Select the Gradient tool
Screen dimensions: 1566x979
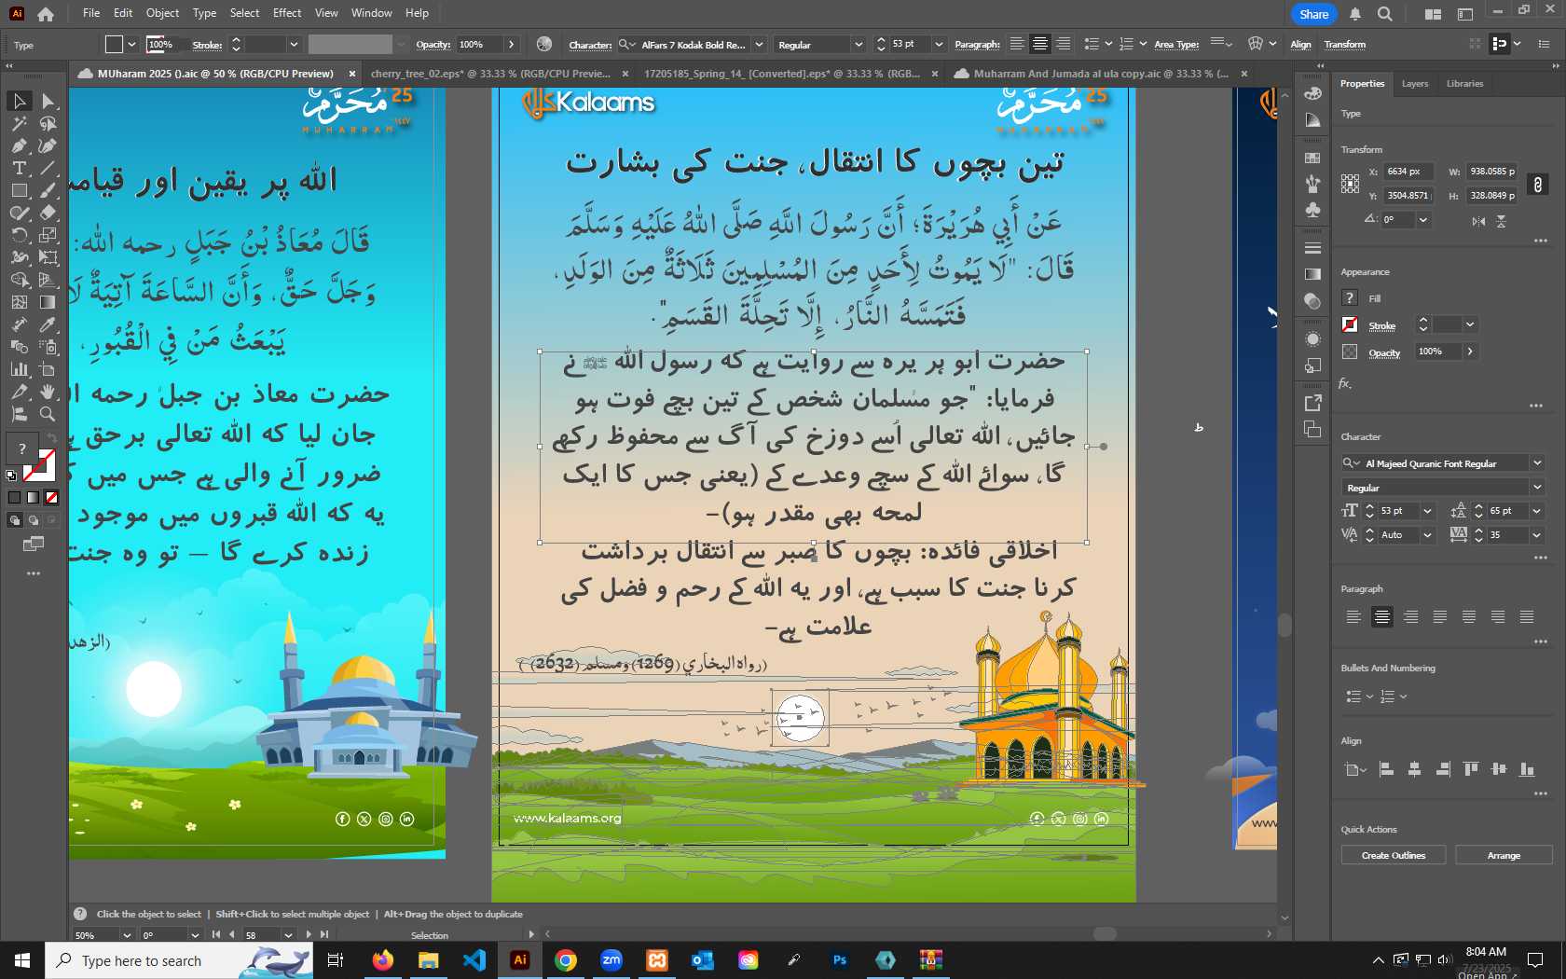pyautogui.click(x=48, y=302)
